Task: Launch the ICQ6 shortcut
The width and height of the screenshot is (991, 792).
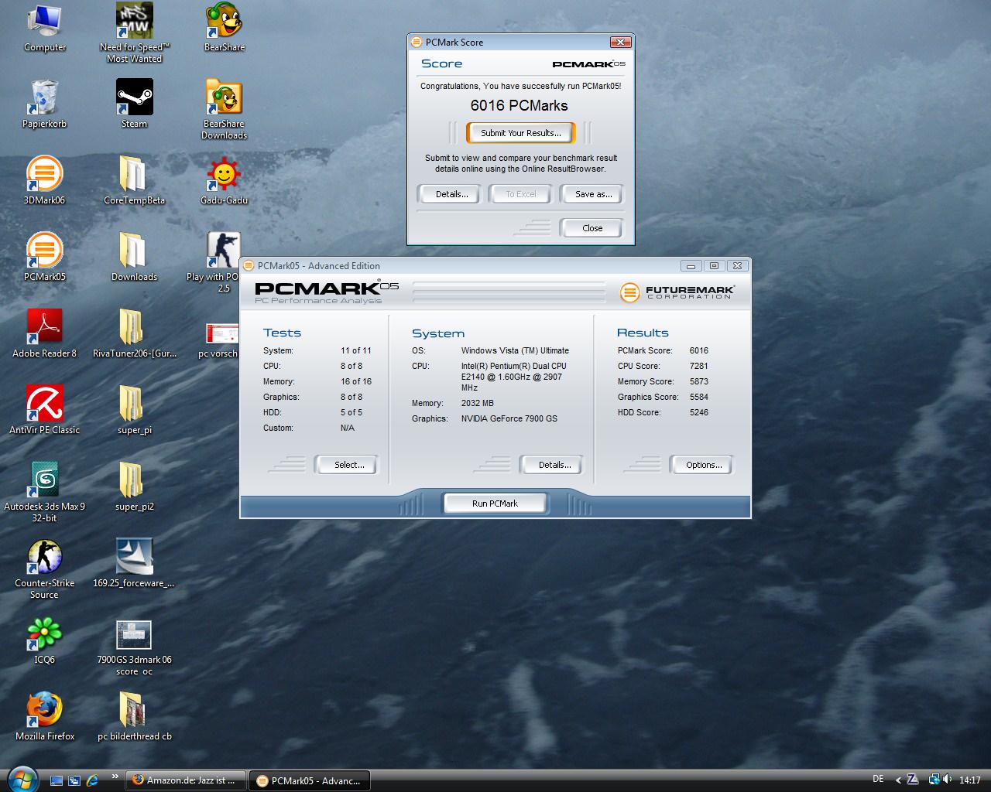Action: pos(44,640)
